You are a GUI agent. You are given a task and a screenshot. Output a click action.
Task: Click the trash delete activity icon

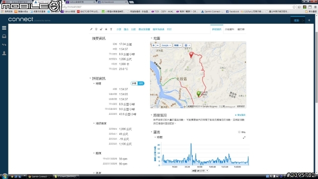(x=96, y=29)
